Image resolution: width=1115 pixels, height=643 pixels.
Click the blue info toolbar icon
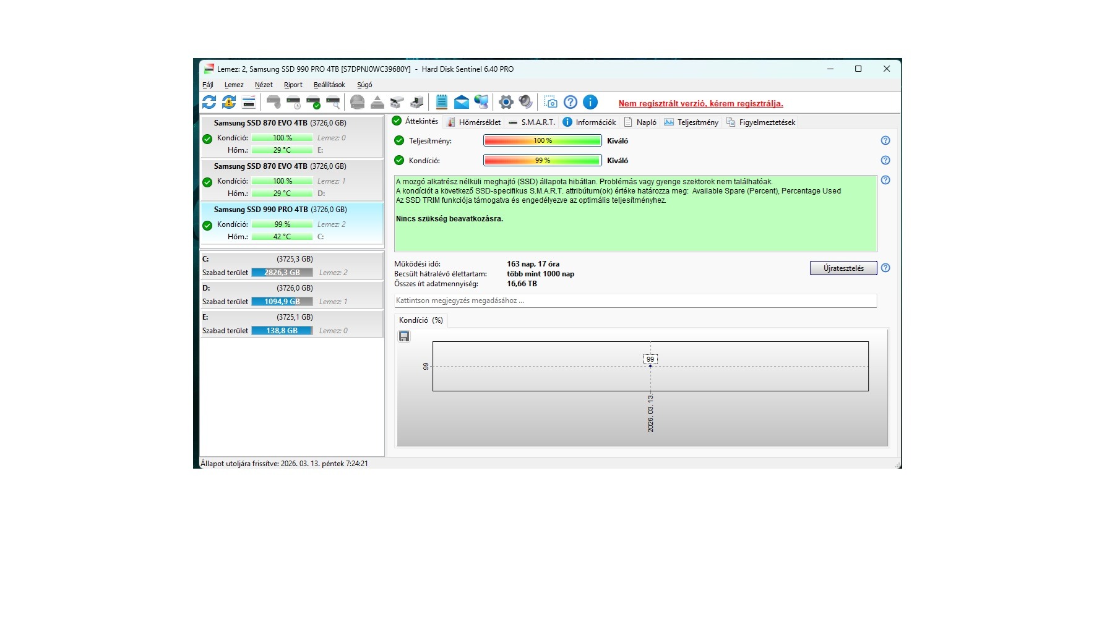(590, 102)
